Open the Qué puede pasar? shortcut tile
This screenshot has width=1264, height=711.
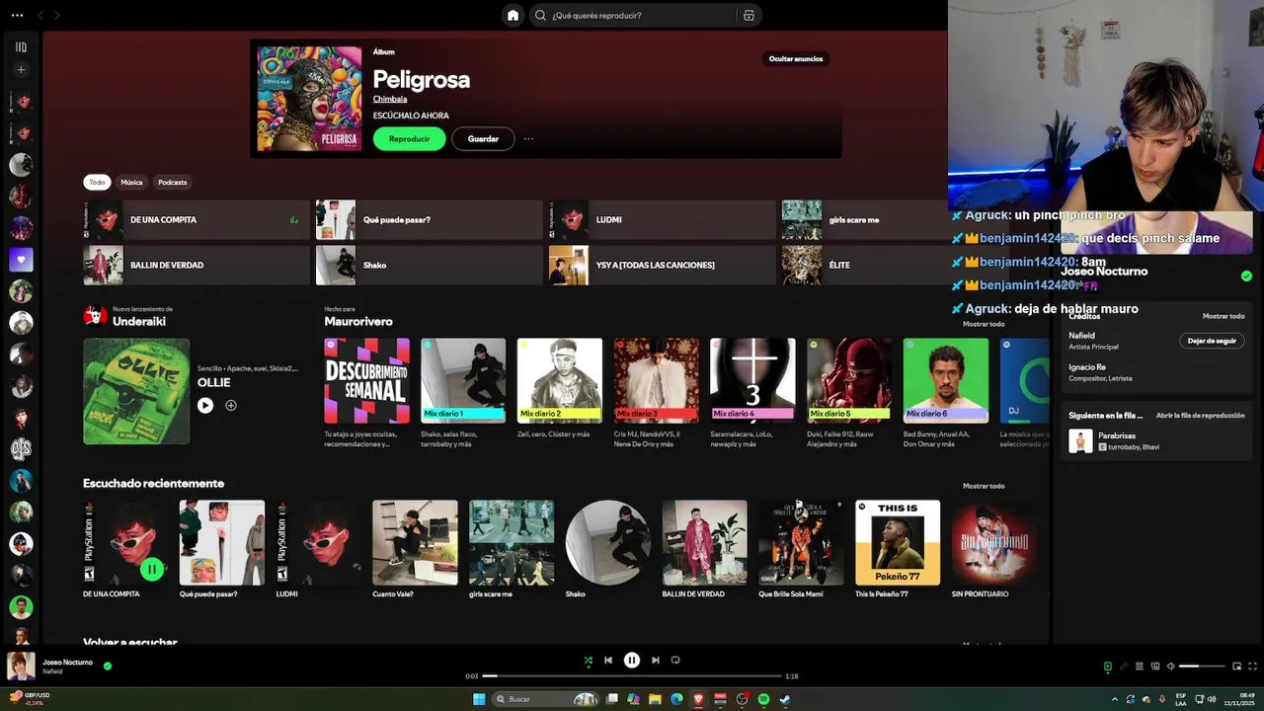tap(430, 220)
